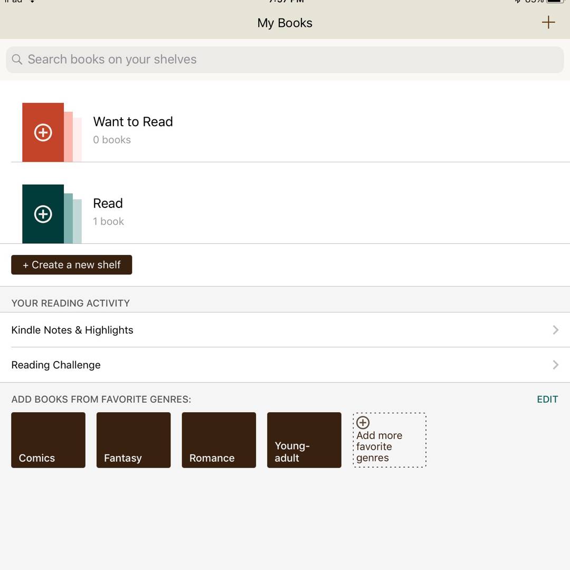
Task: Focus the Search books on your shelves field
Action: click(285, 60)
